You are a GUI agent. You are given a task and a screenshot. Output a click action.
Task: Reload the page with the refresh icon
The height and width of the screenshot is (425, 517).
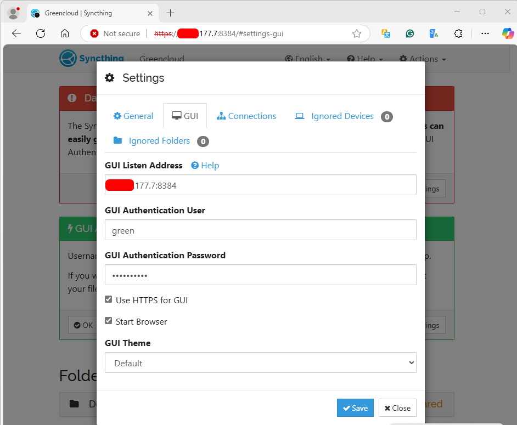(41, 33)
